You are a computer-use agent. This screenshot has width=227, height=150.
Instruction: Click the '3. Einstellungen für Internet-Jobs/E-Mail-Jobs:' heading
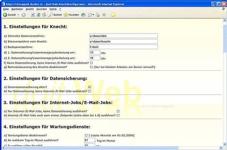coord(58,103)
